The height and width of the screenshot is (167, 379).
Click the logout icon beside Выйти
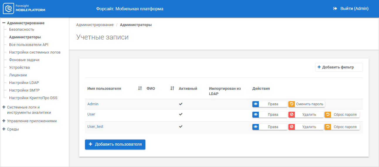tap(335, 9)
